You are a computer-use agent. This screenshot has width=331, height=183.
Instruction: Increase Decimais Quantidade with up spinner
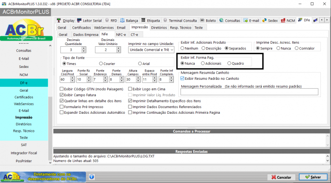coord(84,48)
